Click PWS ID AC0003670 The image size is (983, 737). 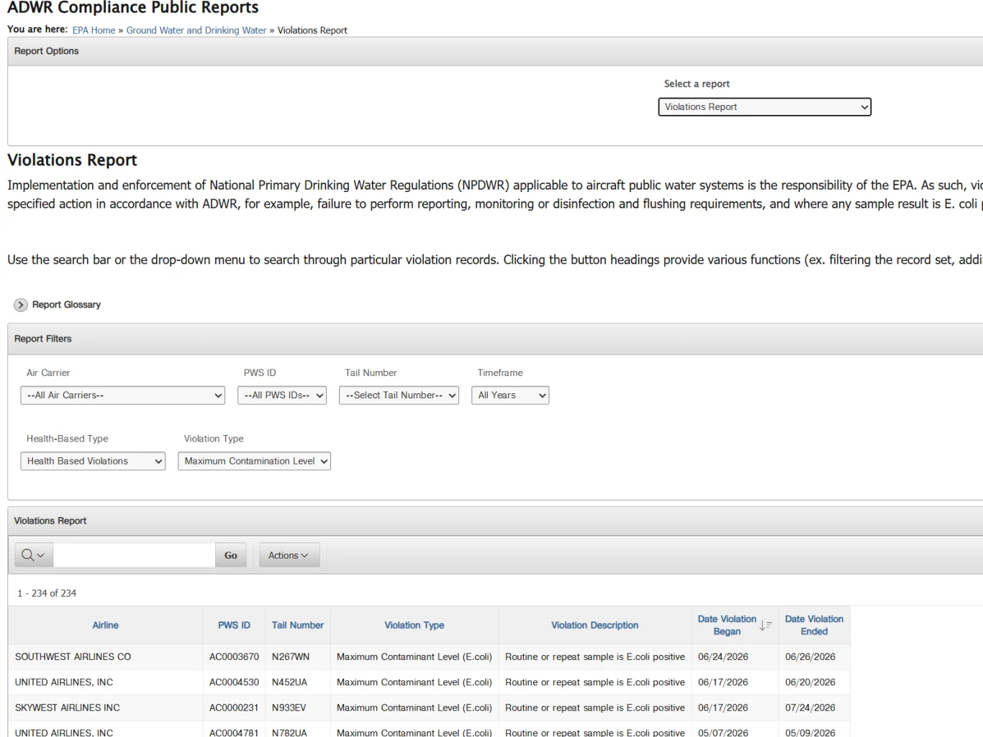pos(234,657)
